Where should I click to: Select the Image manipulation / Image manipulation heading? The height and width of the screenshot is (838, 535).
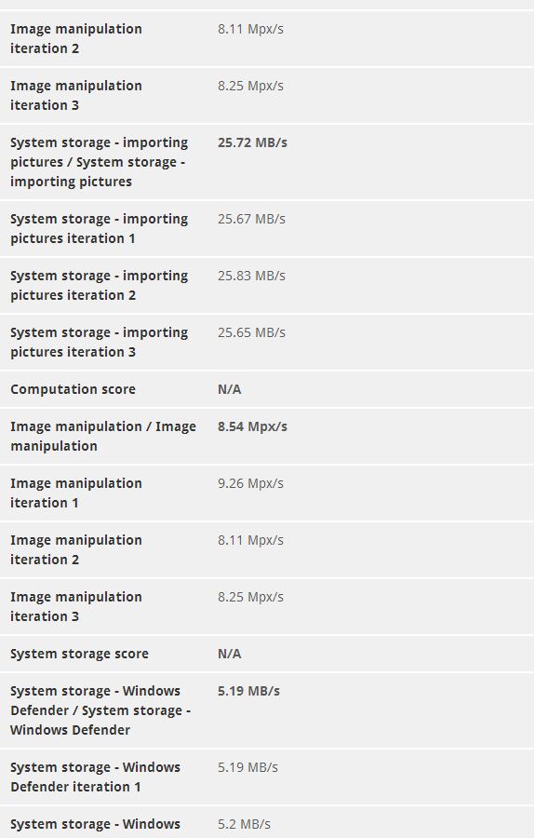click(103, 436)
